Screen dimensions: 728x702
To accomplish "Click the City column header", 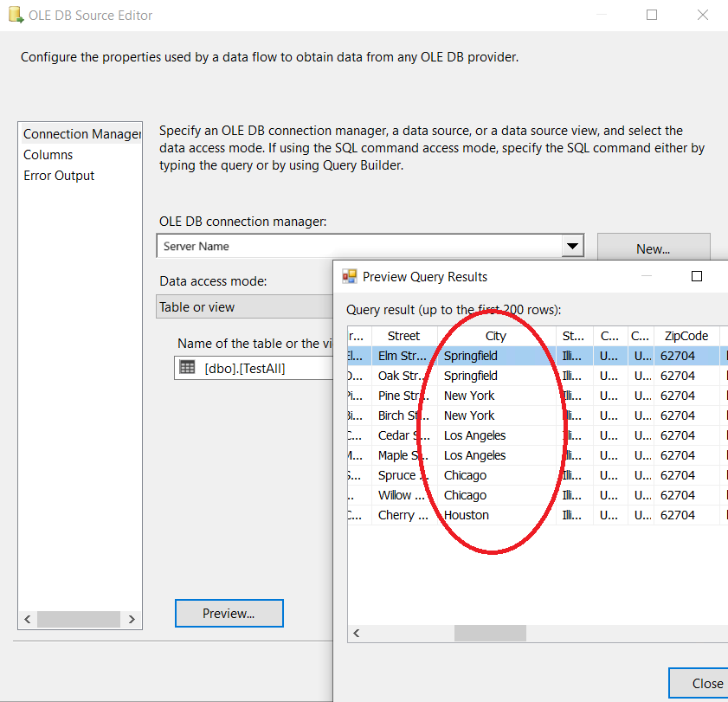I will pos(496,336).
